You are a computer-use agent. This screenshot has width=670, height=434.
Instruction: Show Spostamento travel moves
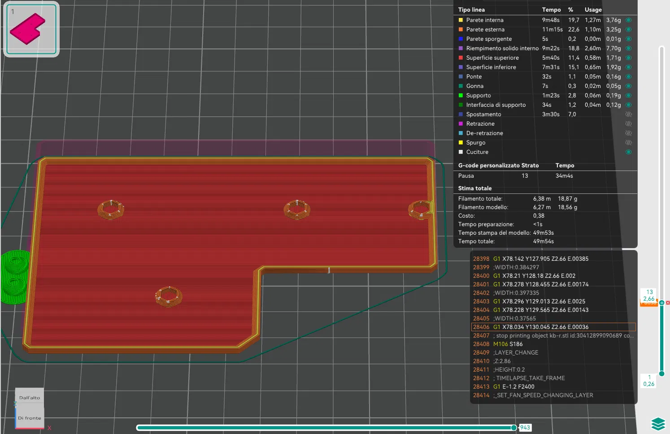tap(628, 114)
